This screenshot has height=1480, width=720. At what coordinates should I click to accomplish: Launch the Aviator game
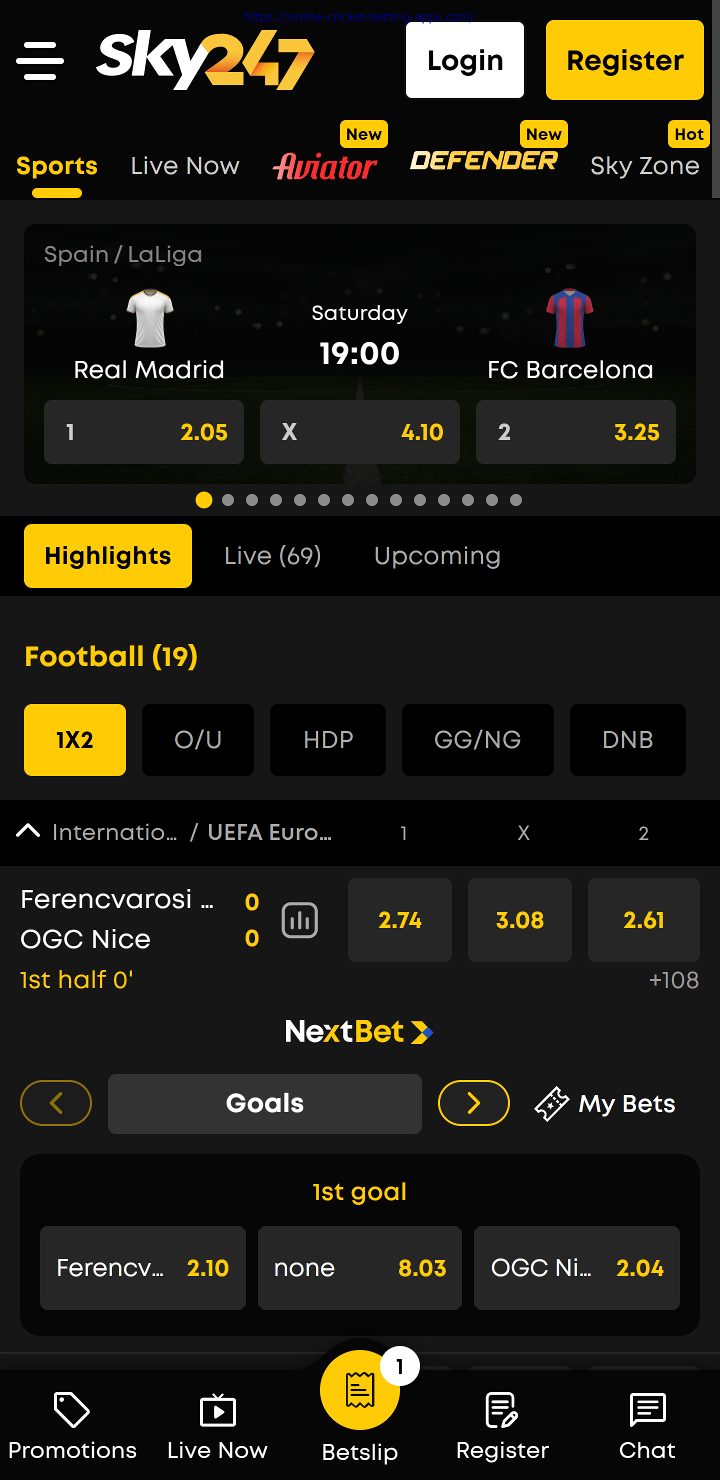[x=324, y=166]
